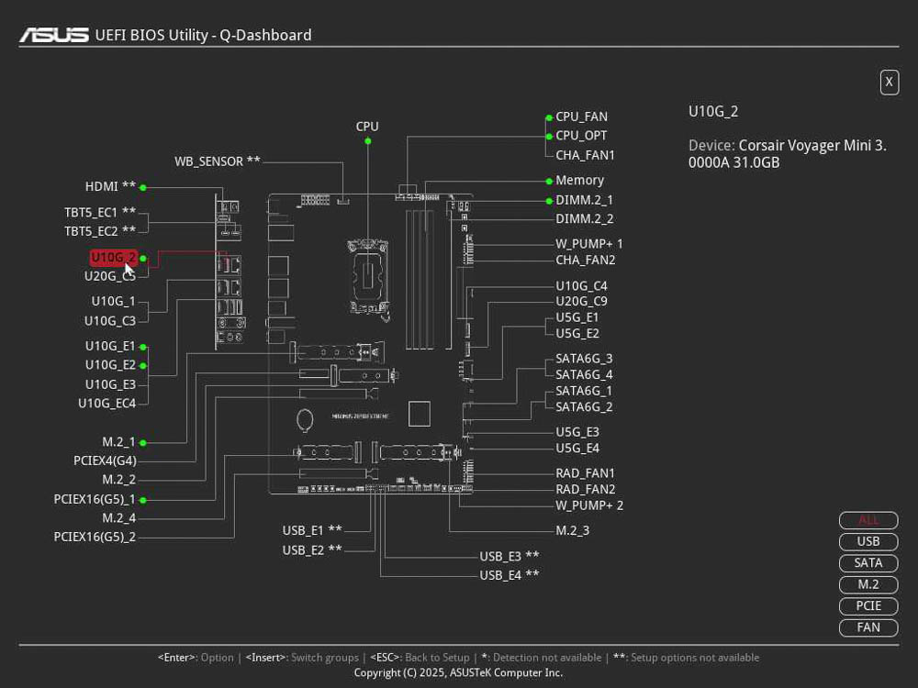
Task: Select the W_PUMP+ 1 header label
Action: tap(588, 244)
